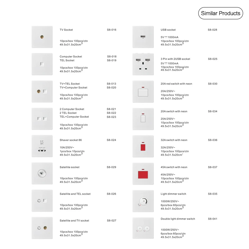Click the Satellite and TEL socket title

pyautogui.click(x=75, y=194)
